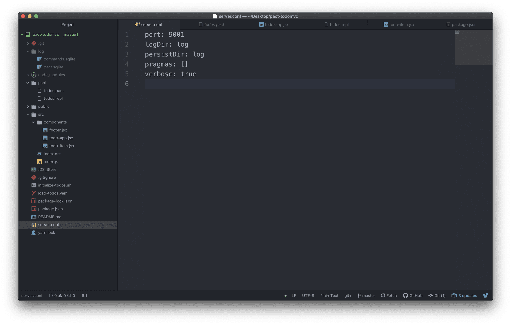Click the warning triangle icon in status bar
Viewport: 511px width, 325px height.
point(60,296)
